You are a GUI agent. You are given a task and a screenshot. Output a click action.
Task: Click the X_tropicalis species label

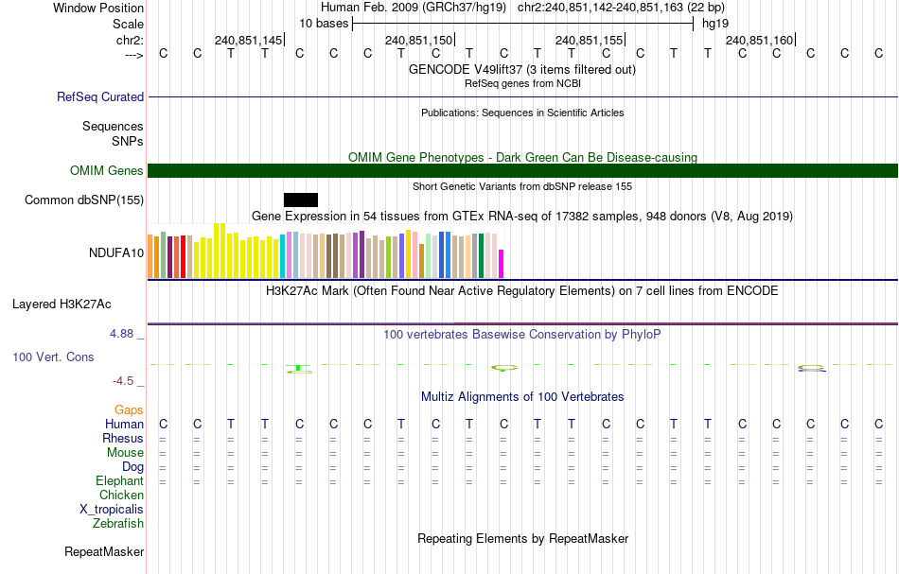112,510
